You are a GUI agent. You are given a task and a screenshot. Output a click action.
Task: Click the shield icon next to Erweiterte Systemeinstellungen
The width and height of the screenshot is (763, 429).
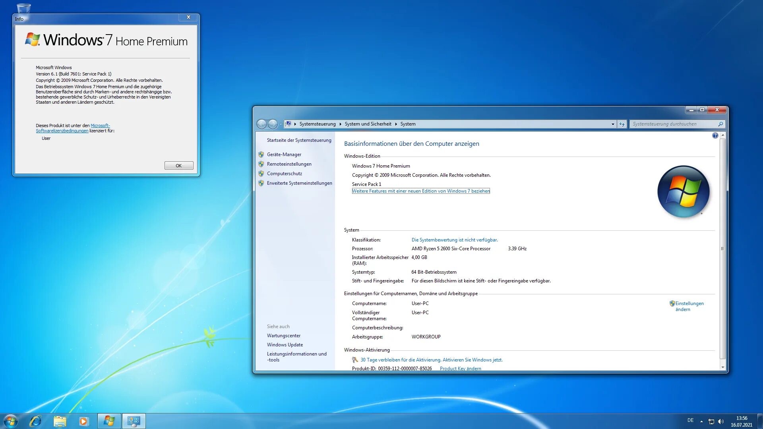click(x=261, y=183)
